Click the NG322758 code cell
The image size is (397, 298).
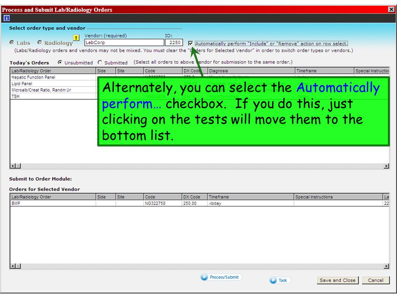point(163,203)
